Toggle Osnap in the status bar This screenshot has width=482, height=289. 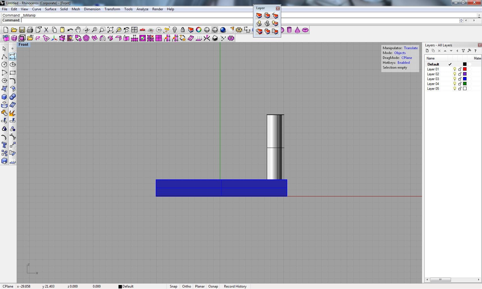213,286
